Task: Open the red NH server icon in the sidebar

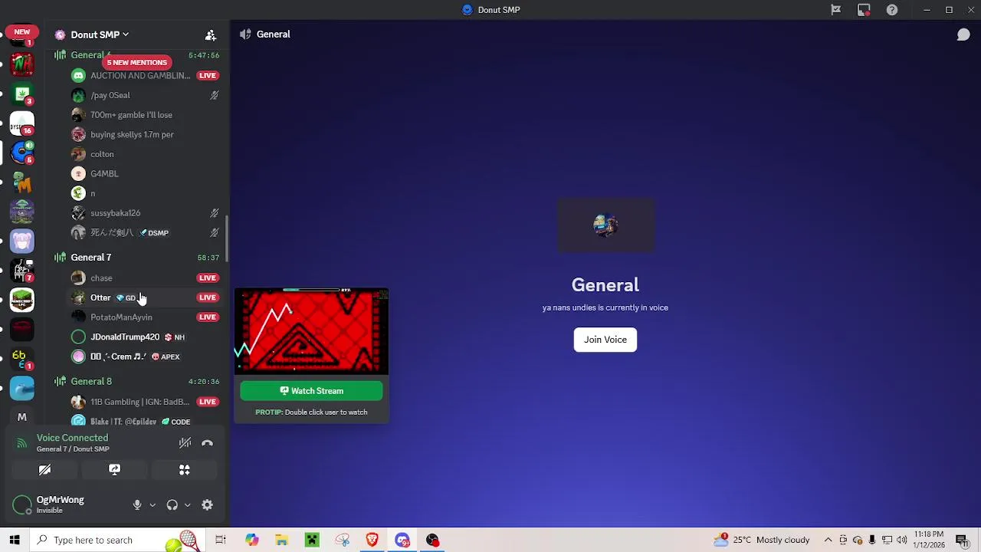Action: (x=22, y=64)
